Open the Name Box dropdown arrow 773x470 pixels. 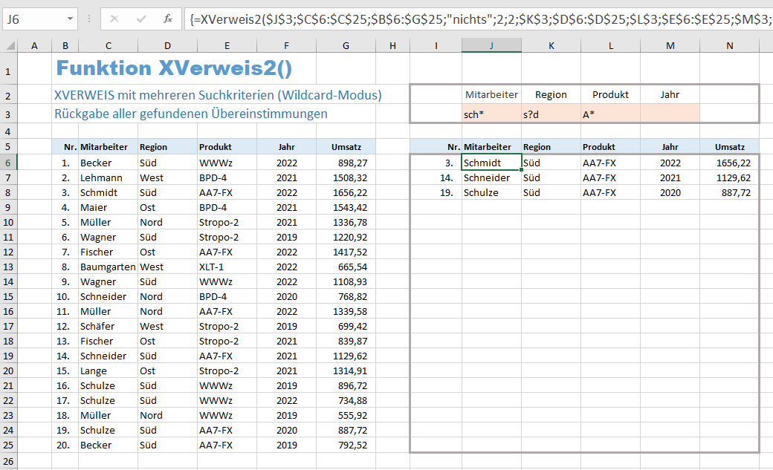click(70, 19)
